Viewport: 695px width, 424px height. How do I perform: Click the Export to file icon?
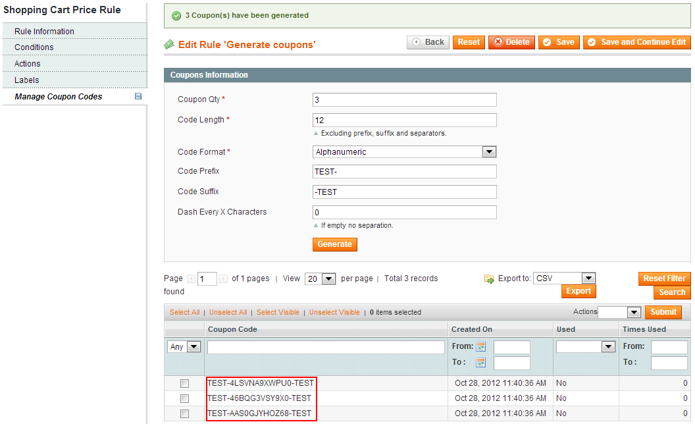click(489, 278)
